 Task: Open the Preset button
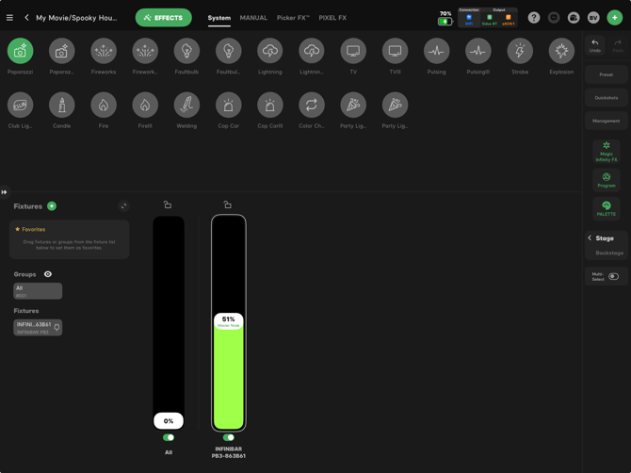coord(607,74)
